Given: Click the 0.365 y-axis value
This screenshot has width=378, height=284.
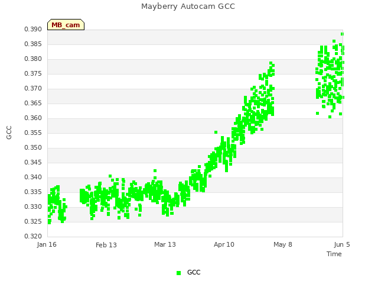Looking at the screenshot, I should [x=33, y=104].
